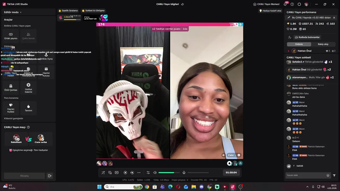Click the rose gift goal 130/178 progress
The image size is (340, 191).
coord(69,18)
